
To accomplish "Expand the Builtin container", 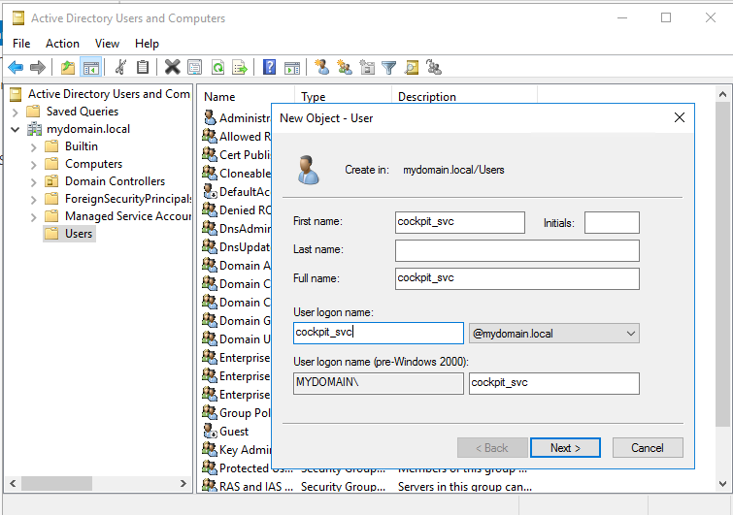I will point(33,147).
